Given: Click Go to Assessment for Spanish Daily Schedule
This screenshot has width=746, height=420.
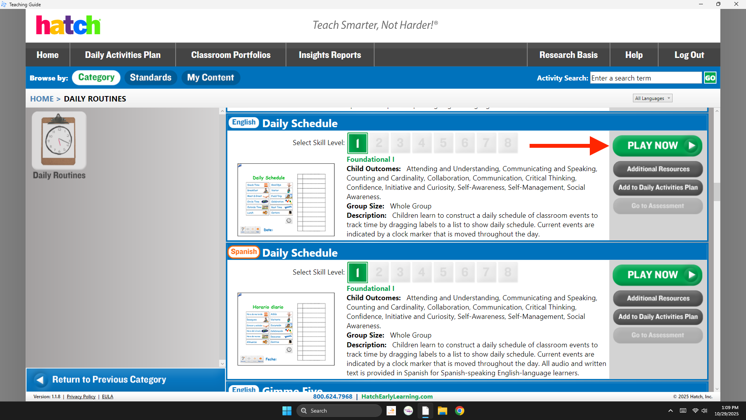Looking at the screenshot, I should tap(658, 335).
